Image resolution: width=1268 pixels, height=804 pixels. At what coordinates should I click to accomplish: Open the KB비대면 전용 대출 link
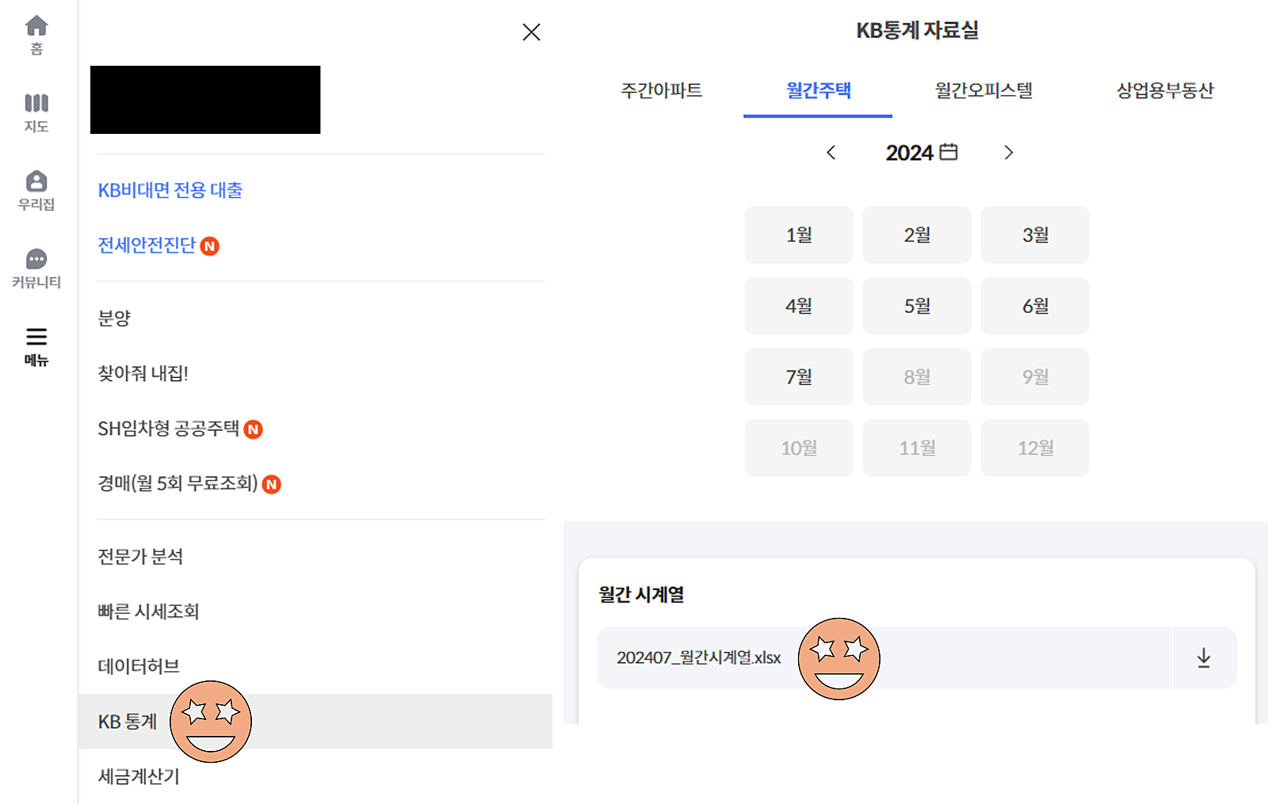170,190
